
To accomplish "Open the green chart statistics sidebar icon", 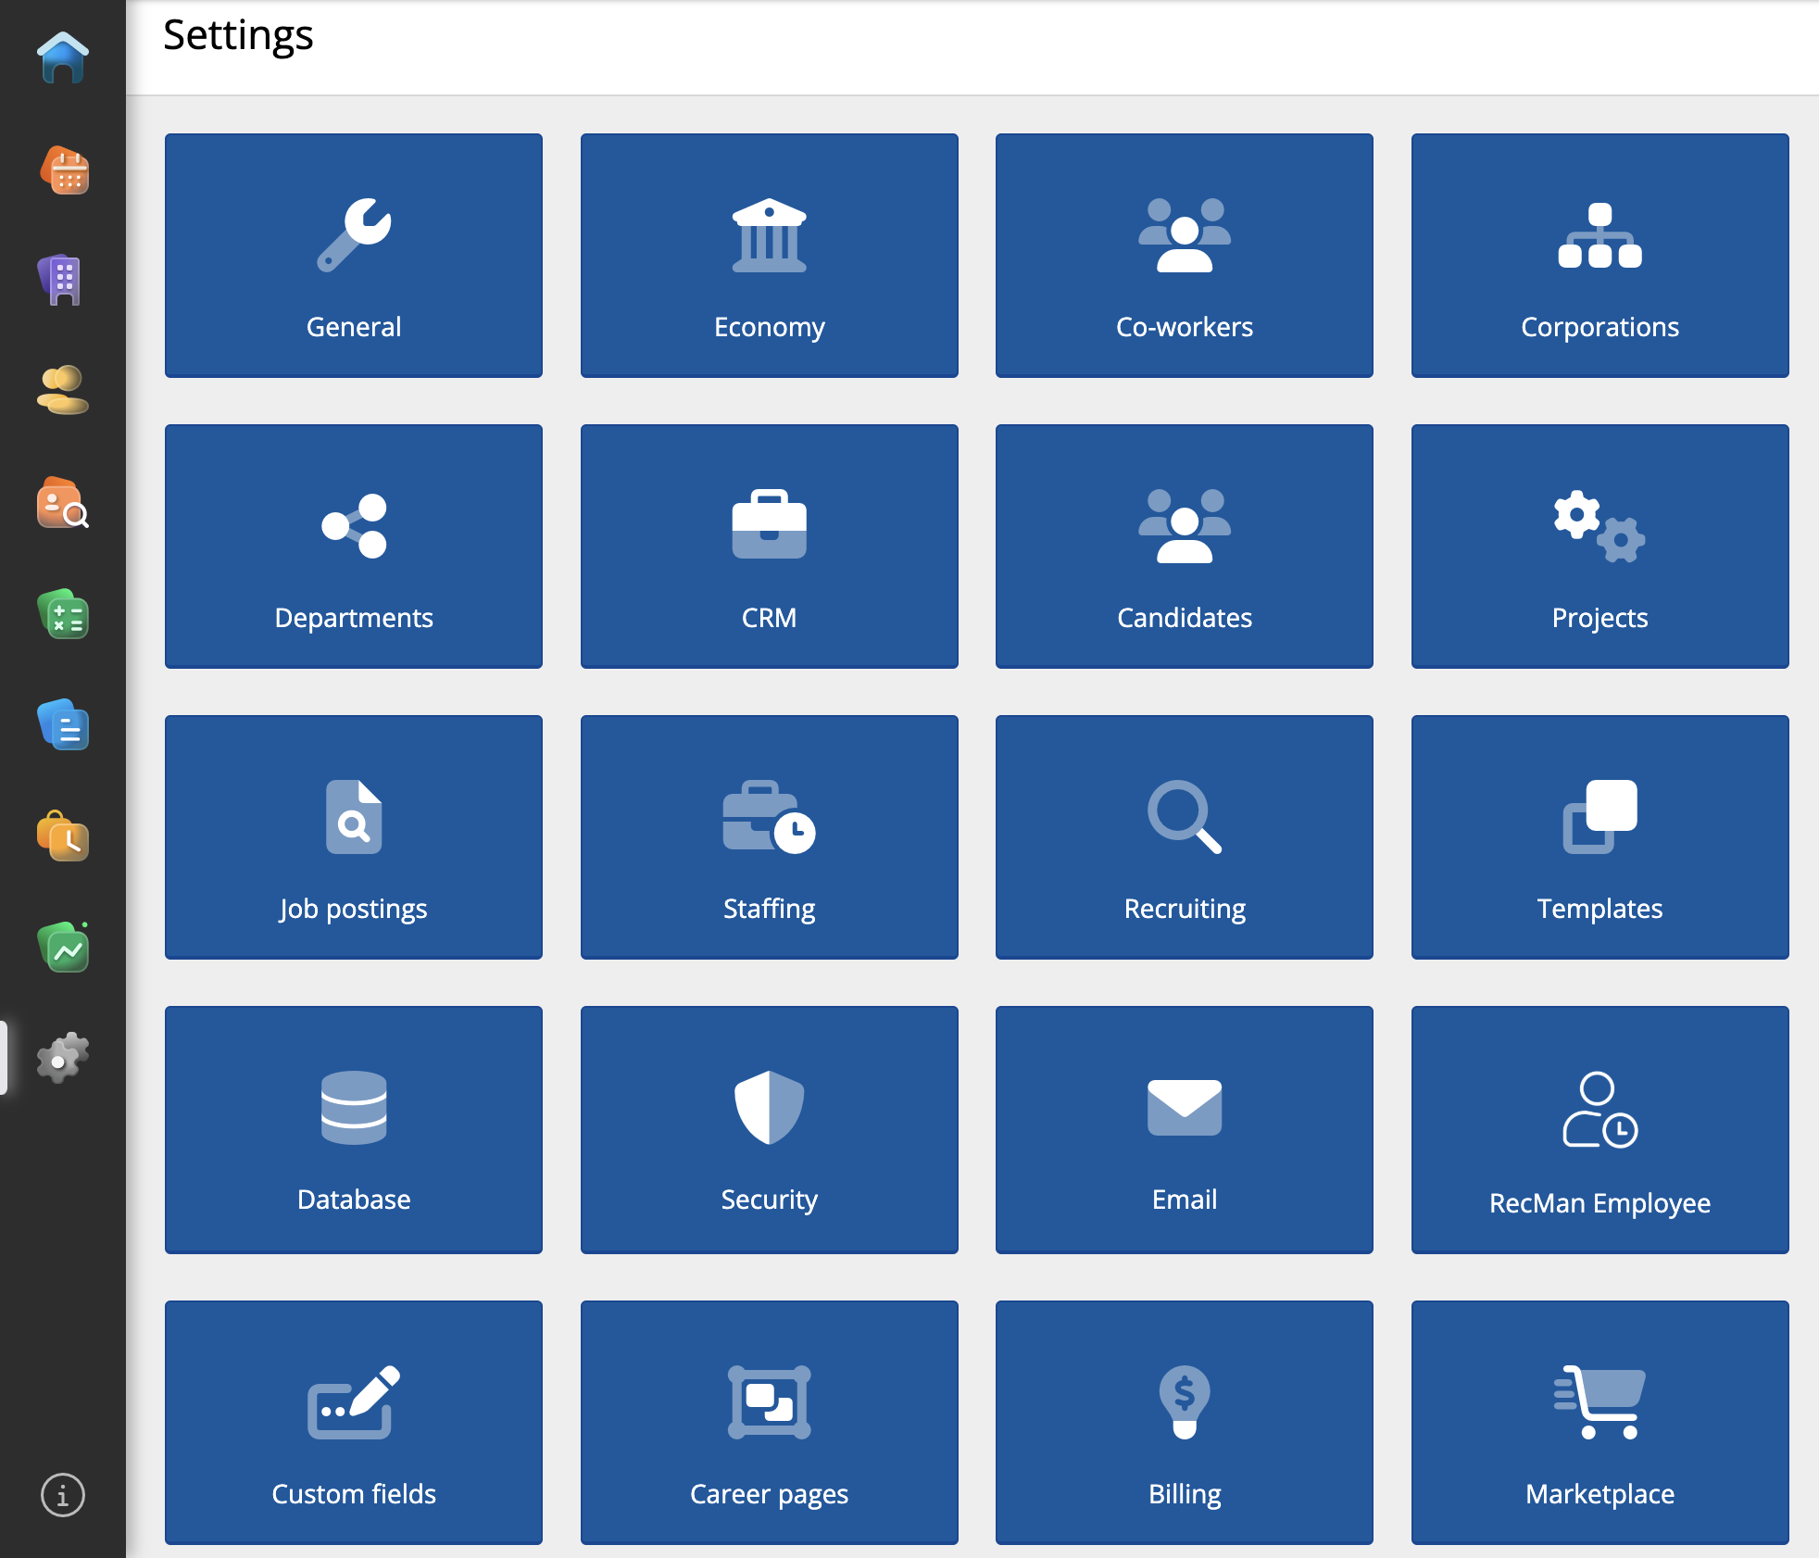I will [x=63, y=948].
